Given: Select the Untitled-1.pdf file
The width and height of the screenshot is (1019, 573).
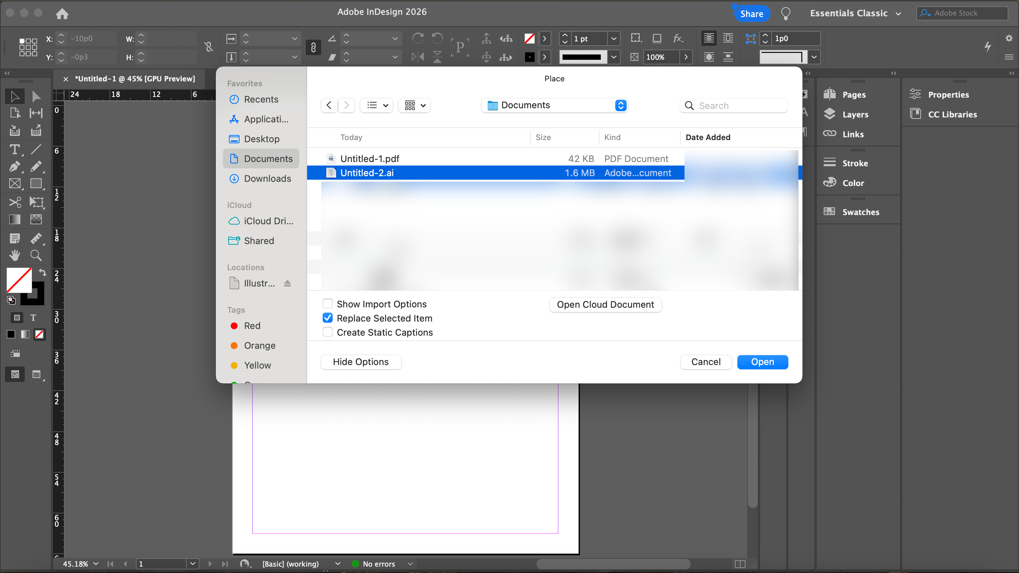Looking at the screenshot, I should [369, 158].
